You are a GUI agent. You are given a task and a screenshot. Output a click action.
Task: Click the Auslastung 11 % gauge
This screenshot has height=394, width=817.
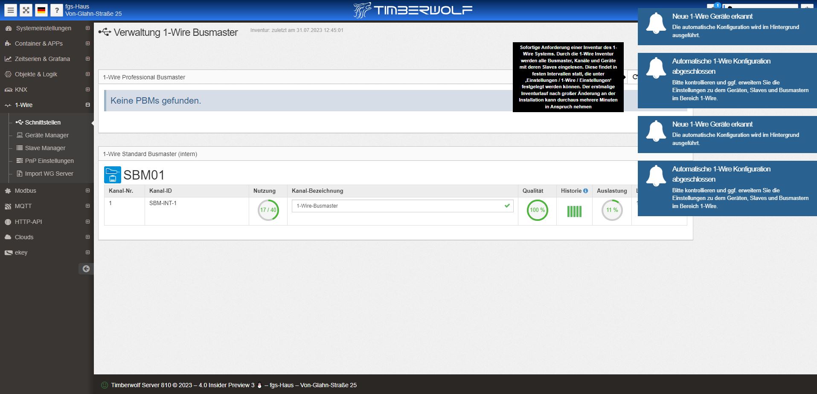point(612,210)
